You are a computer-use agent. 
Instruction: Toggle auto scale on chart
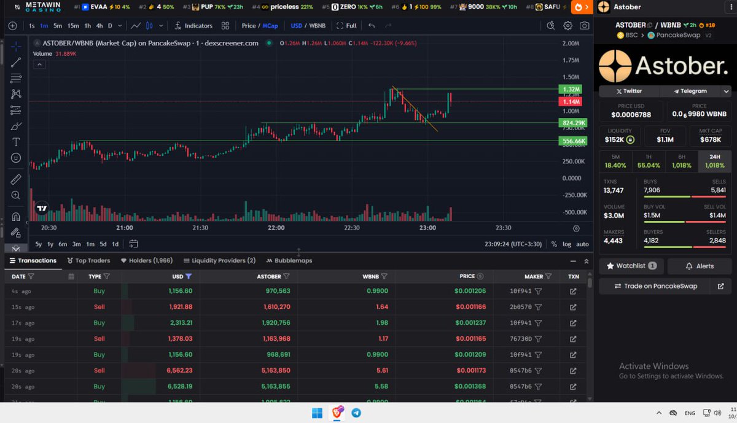point(582,244)
